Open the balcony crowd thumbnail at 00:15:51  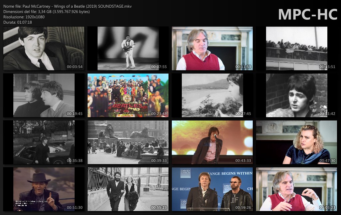296,49
